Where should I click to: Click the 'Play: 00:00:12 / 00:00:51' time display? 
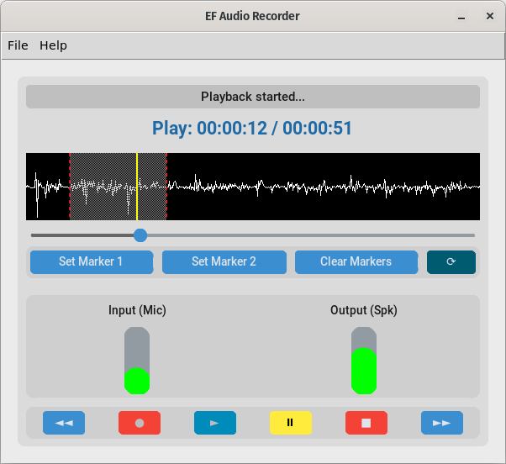click(x=252, y=128)
